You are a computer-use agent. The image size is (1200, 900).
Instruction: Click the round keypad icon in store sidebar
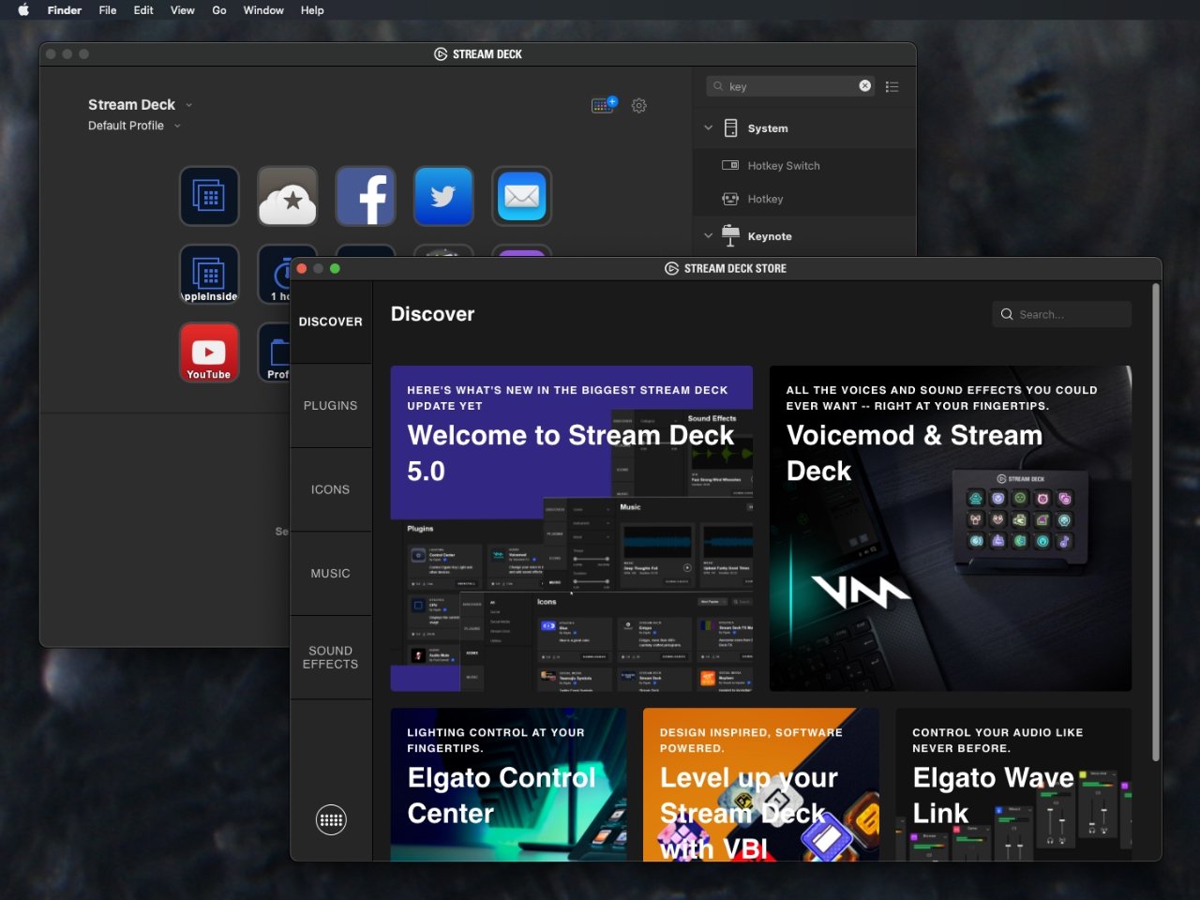331,819
